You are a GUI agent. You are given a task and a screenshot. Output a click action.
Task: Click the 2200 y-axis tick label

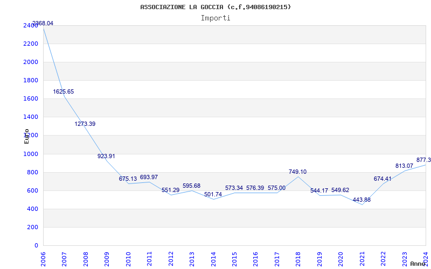tap(31, 44)
